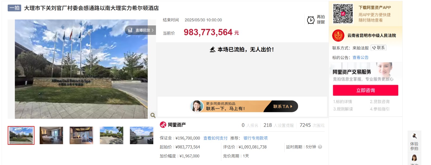Open 3.规则解读 service item
Image resolution: width=431 pixels, height=165 pixels.
pyautogui.click(x=343, y=109)
